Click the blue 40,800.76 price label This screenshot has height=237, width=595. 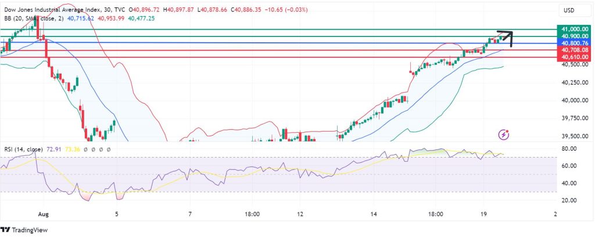pos(575,43)
